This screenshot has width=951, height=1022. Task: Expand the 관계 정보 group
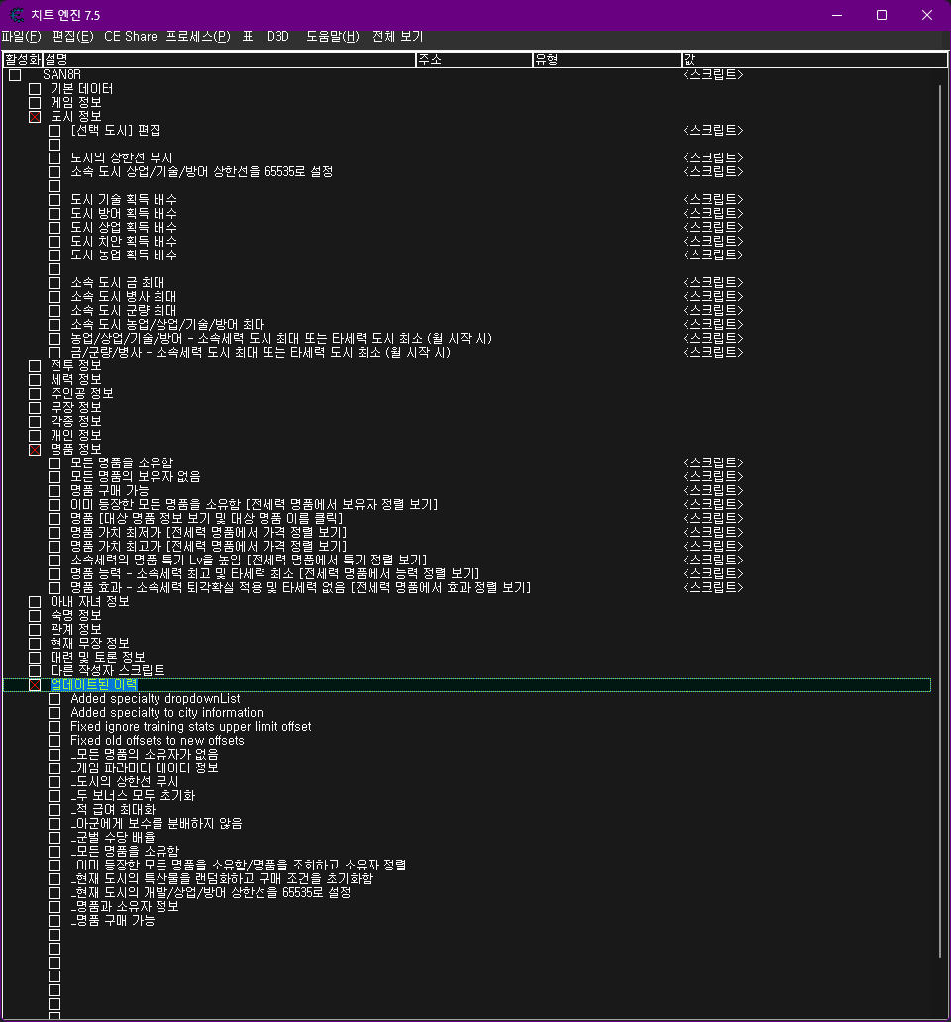click(36, 630)
